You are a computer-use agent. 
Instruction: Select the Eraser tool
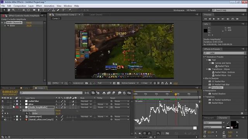coord(58,10)
